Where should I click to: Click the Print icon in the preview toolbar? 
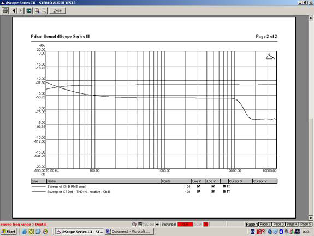pos(5,10)
